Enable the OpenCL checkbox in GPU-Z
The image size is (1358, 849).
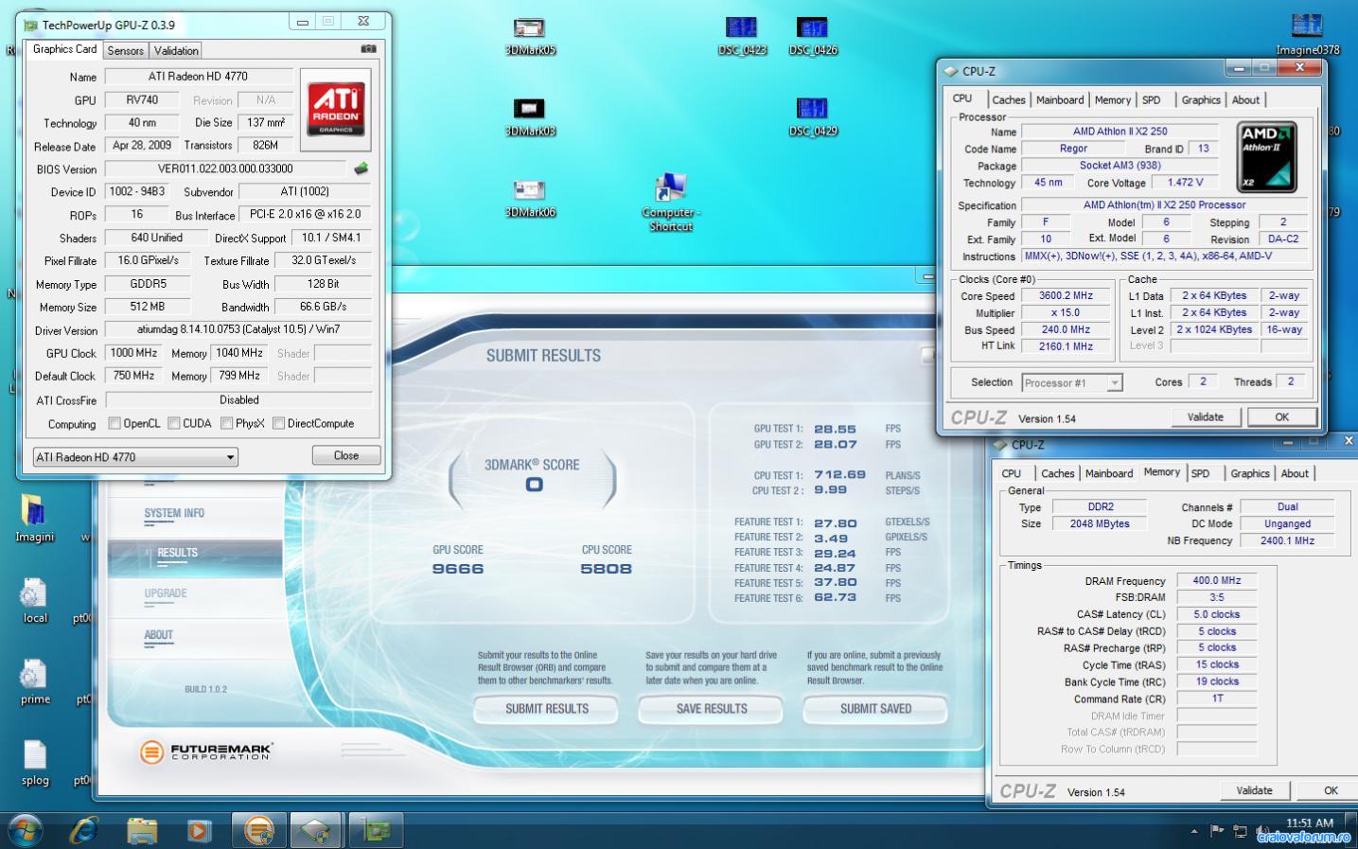point(115,423)
